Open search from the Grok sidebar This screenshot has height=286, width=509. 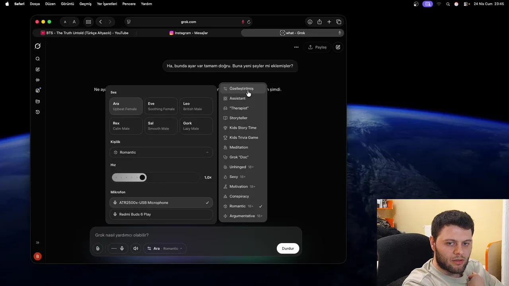pyautogui.click(x=37, y=59)
